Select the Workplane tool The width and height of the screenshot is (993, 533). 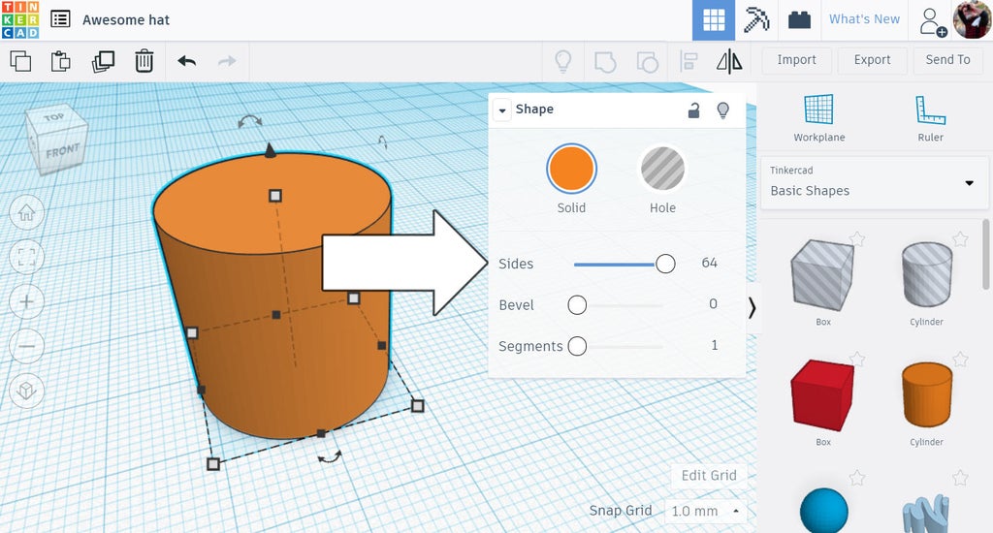[818, 117]
